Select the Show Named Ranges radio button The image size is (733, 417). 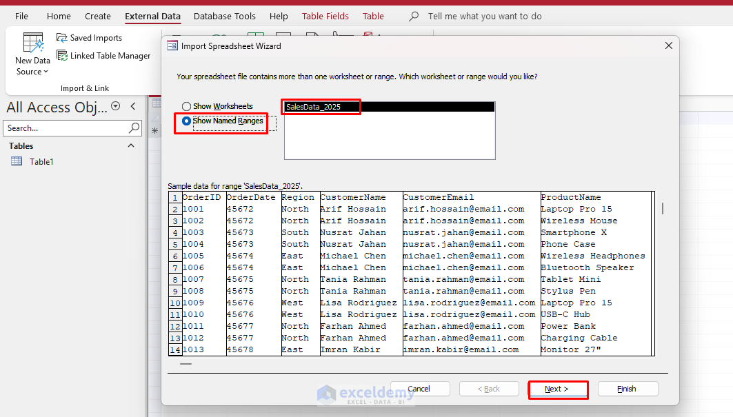point(186,121)
